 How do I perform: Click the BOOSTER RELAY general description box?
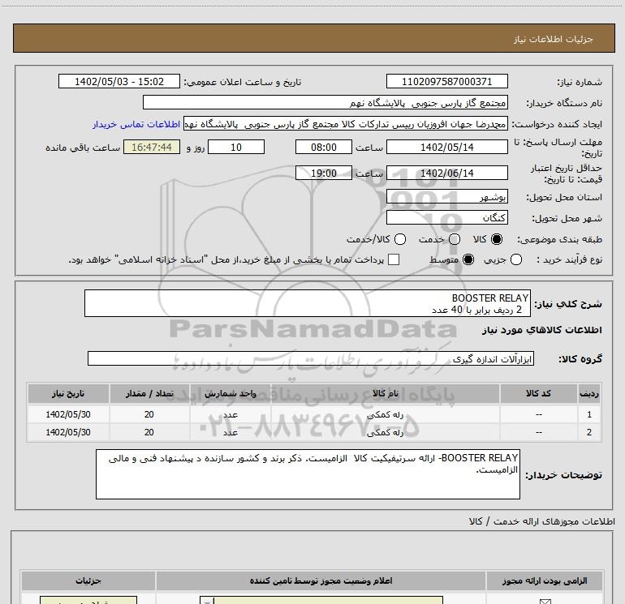[x=308, y=303]
